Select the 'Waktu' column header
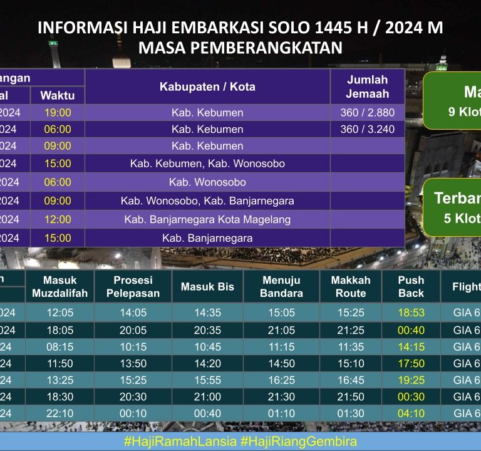This screenshot has height=451, width=481. [58, 95]
